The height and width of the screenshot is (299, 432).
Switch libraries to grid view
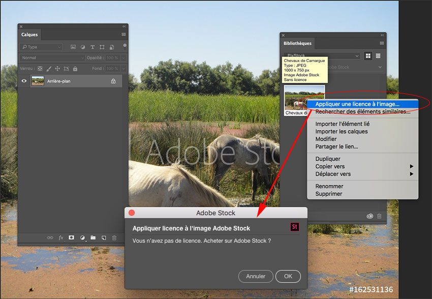pyautogui.click(x=368, y=56)
